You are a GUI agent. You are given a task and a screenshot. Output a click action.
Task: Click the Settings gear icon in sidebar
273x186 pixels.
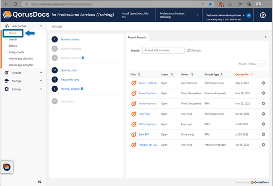[7, 89]
